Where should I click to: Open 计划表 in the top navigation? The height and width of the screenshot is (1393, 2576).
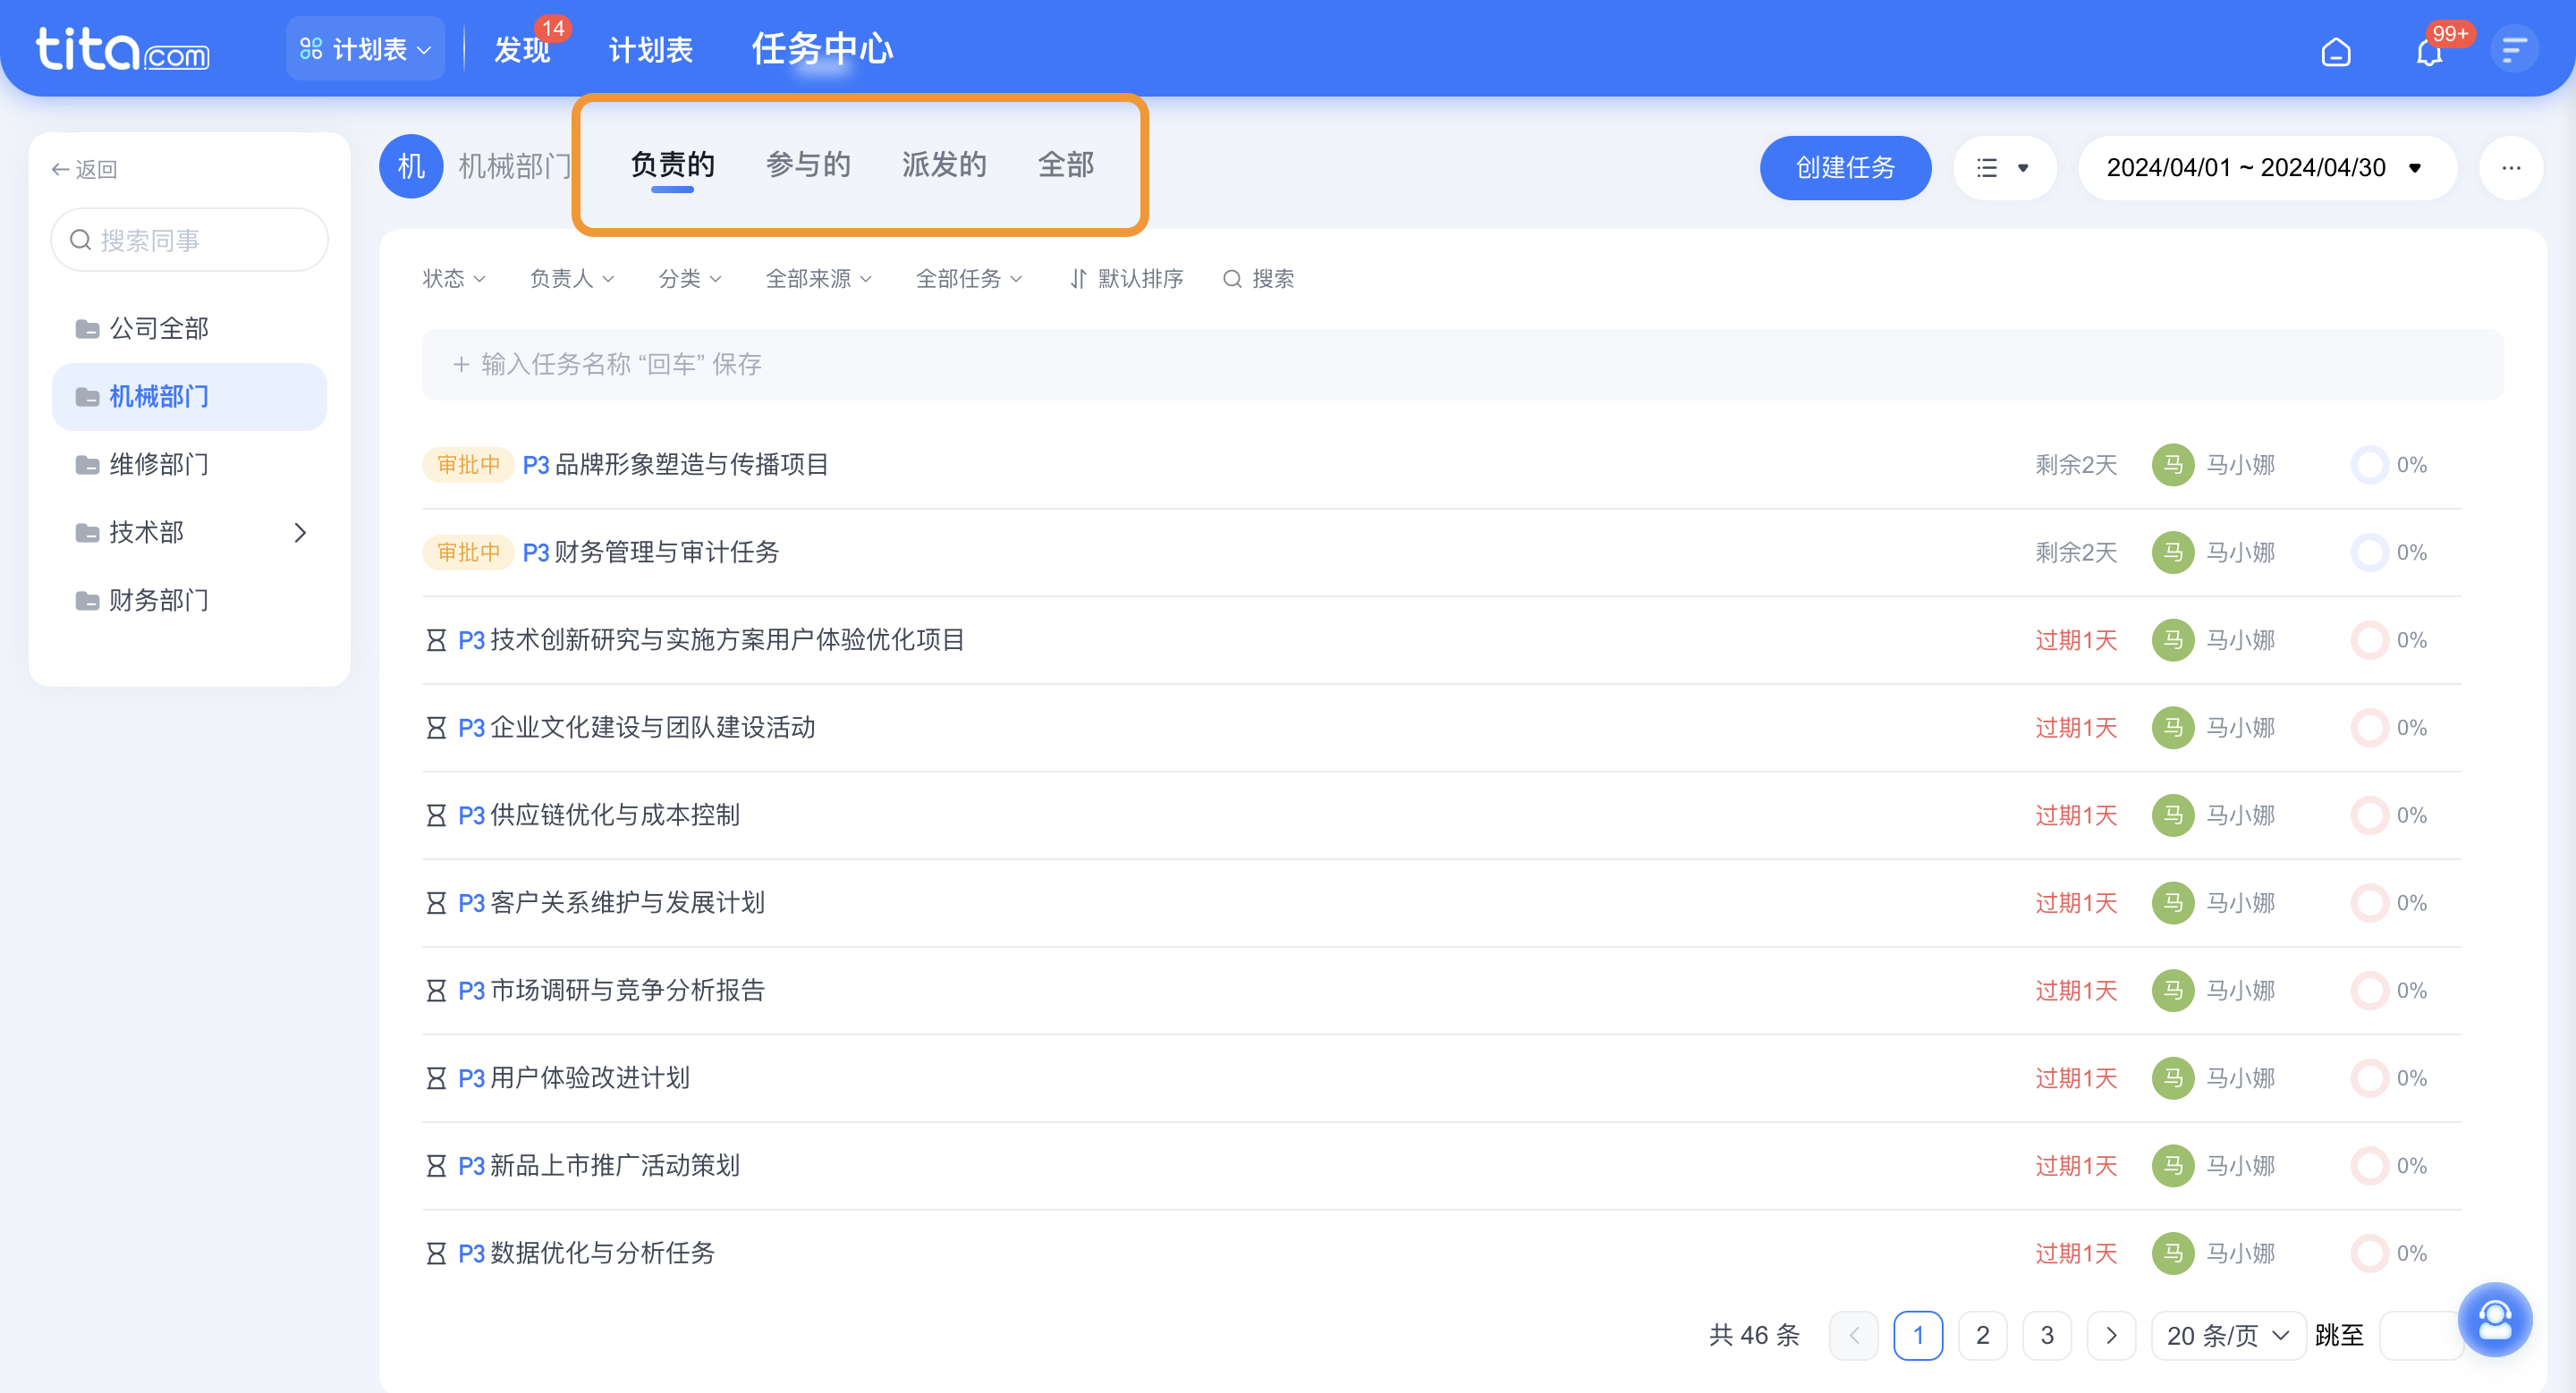[x=650, y=50]
